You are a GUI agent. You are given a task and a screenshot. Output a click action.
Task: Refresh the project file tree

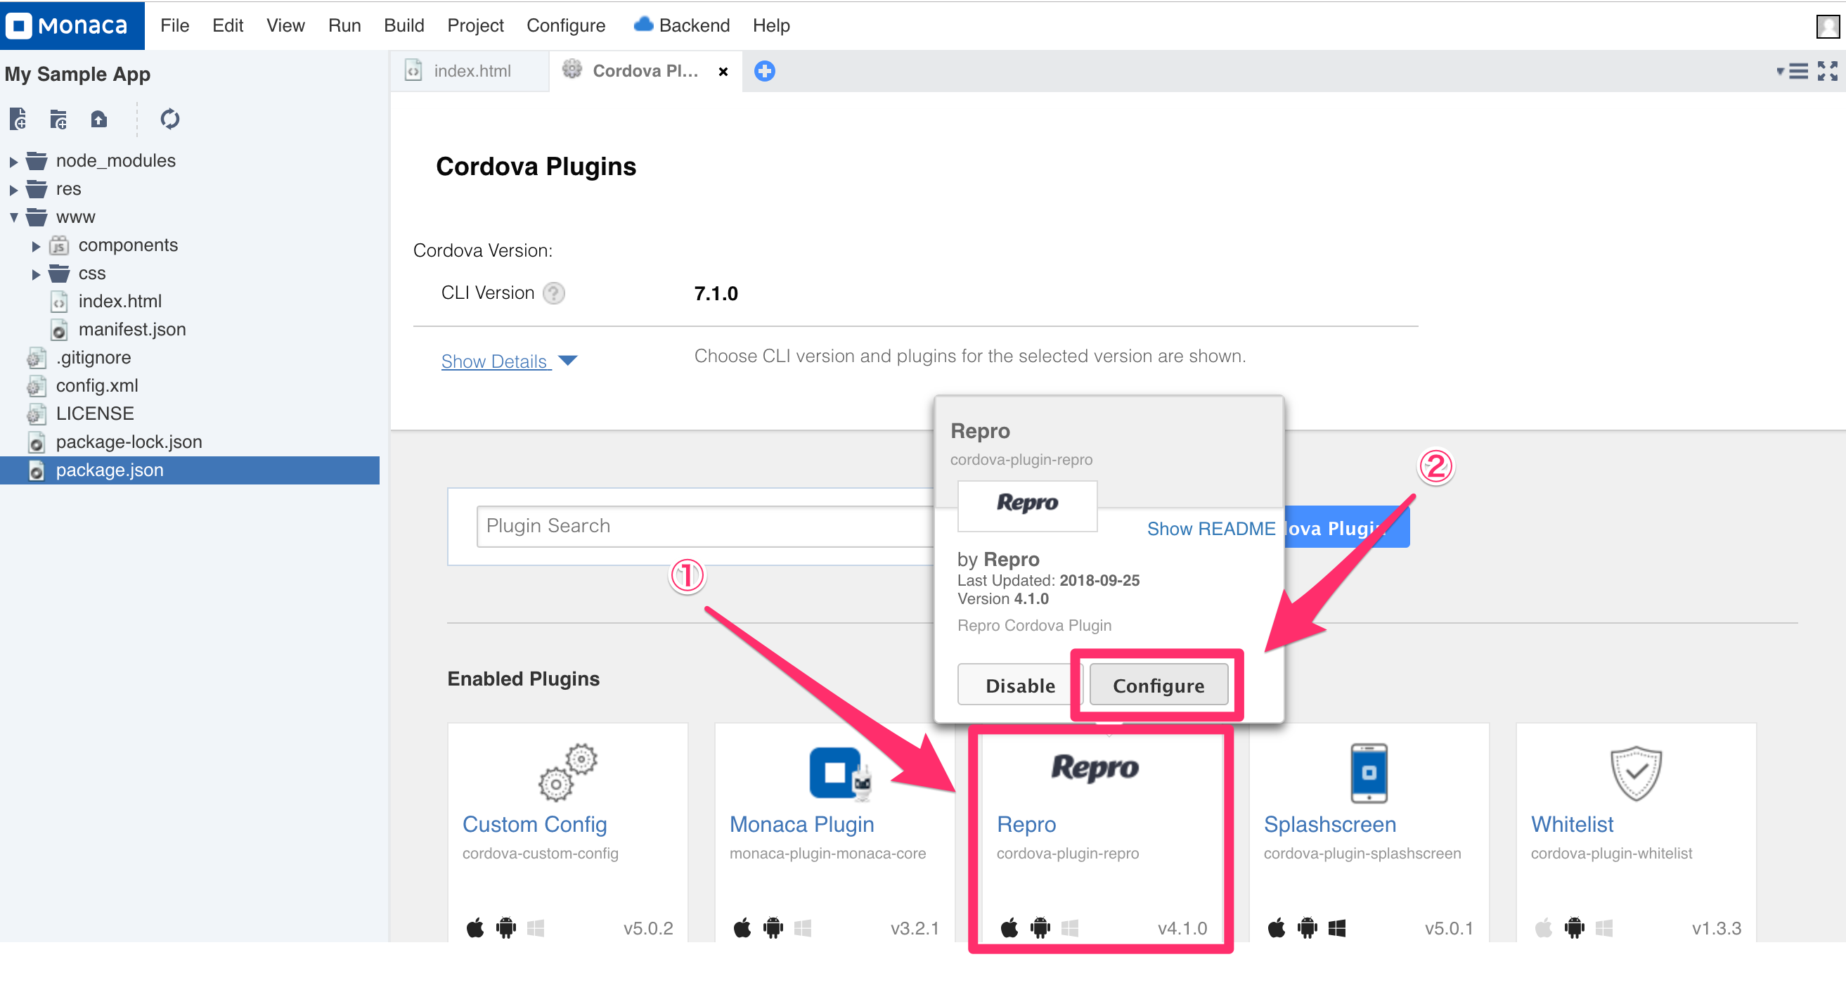tap(170, 118)
